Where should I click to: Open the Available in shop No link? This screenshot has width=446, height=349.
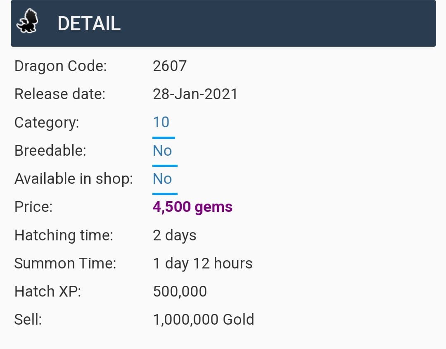(x=162, y=178)
